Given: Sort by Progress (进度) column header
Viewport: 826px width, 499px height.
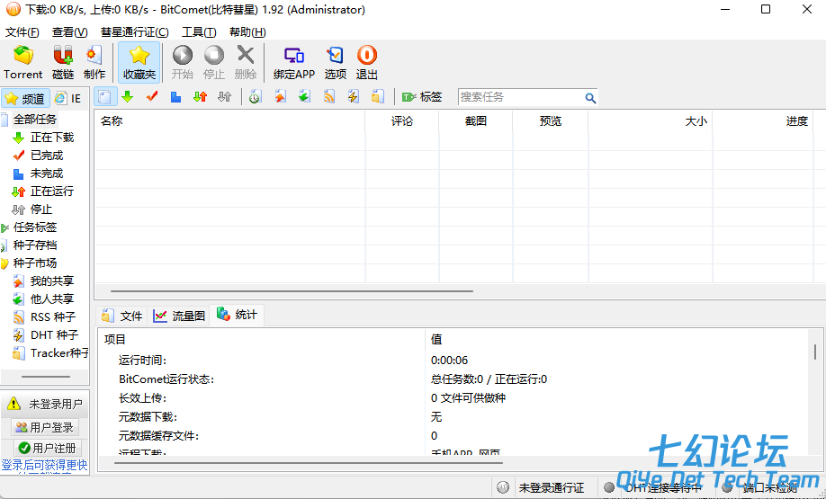Looking at the screenshot, I should [763, 121].
